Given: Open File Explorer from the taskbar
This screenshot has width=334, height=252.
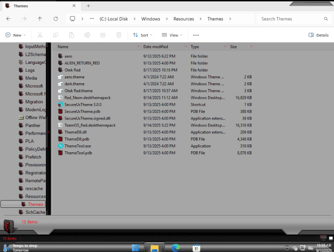Looking at the screenshot, I should coord(154,248).
